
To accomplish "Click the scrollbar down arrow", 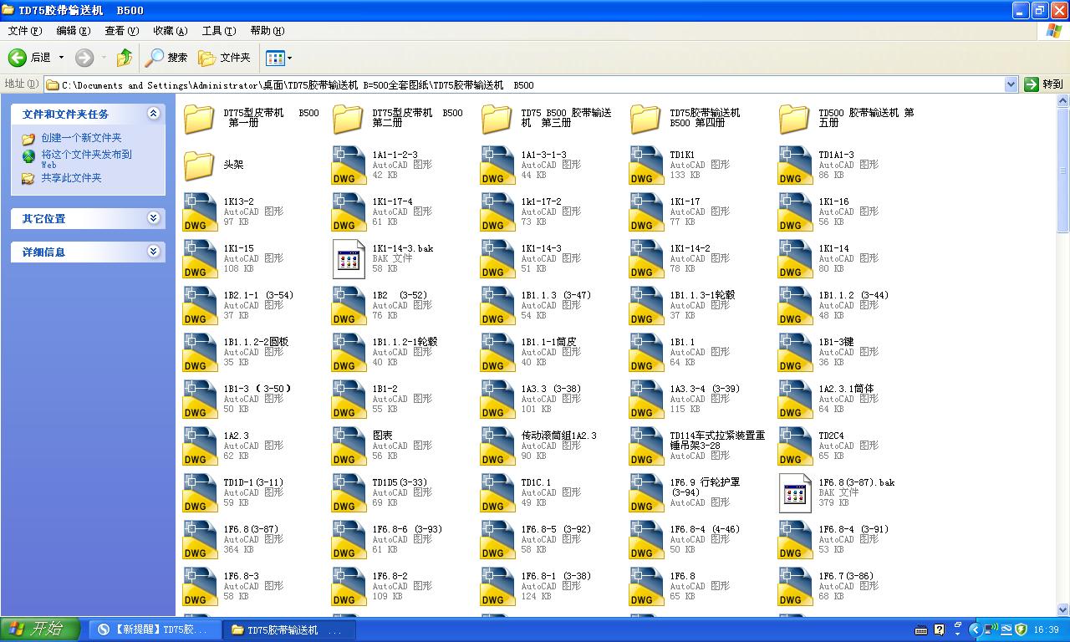I will (x=1062, y=610).
